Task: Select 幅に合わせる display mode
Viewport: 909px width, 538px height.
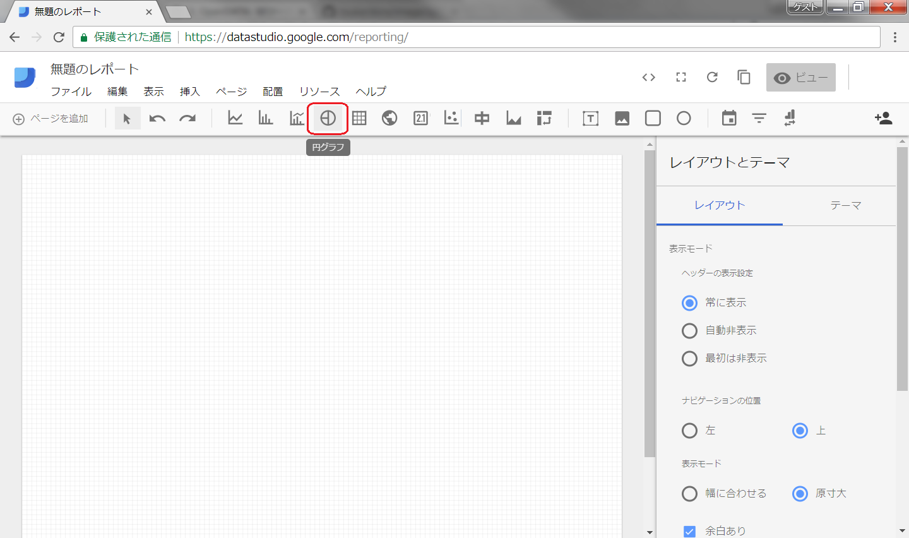Action: (724, 493)
